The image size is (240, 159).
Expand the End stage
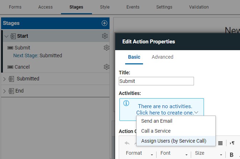click(x=4, y=91)
